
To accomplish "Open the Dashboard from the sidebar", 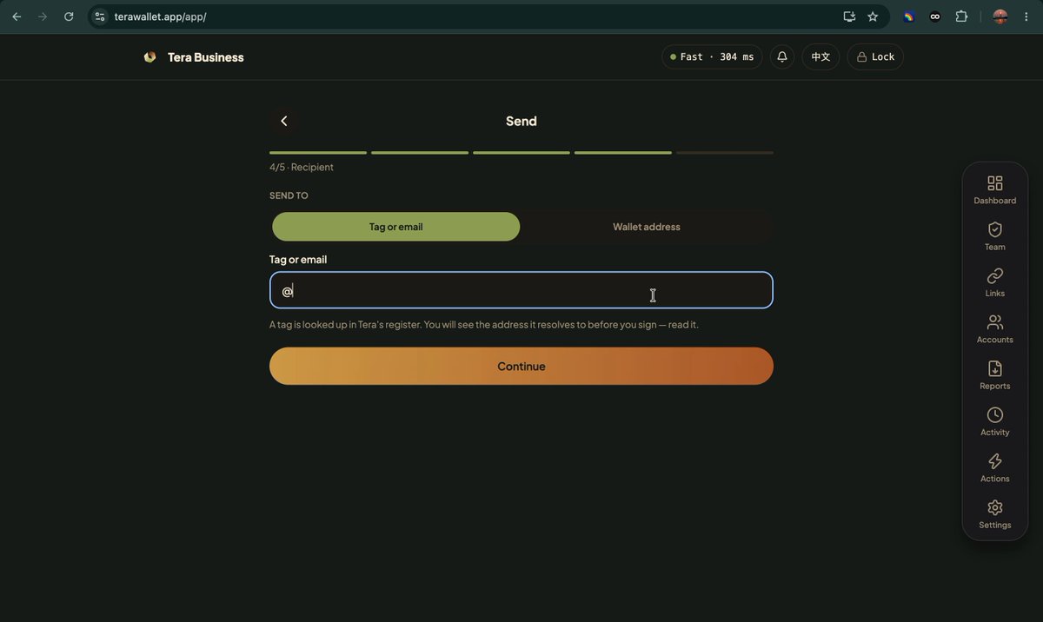I will pos(994,190).
